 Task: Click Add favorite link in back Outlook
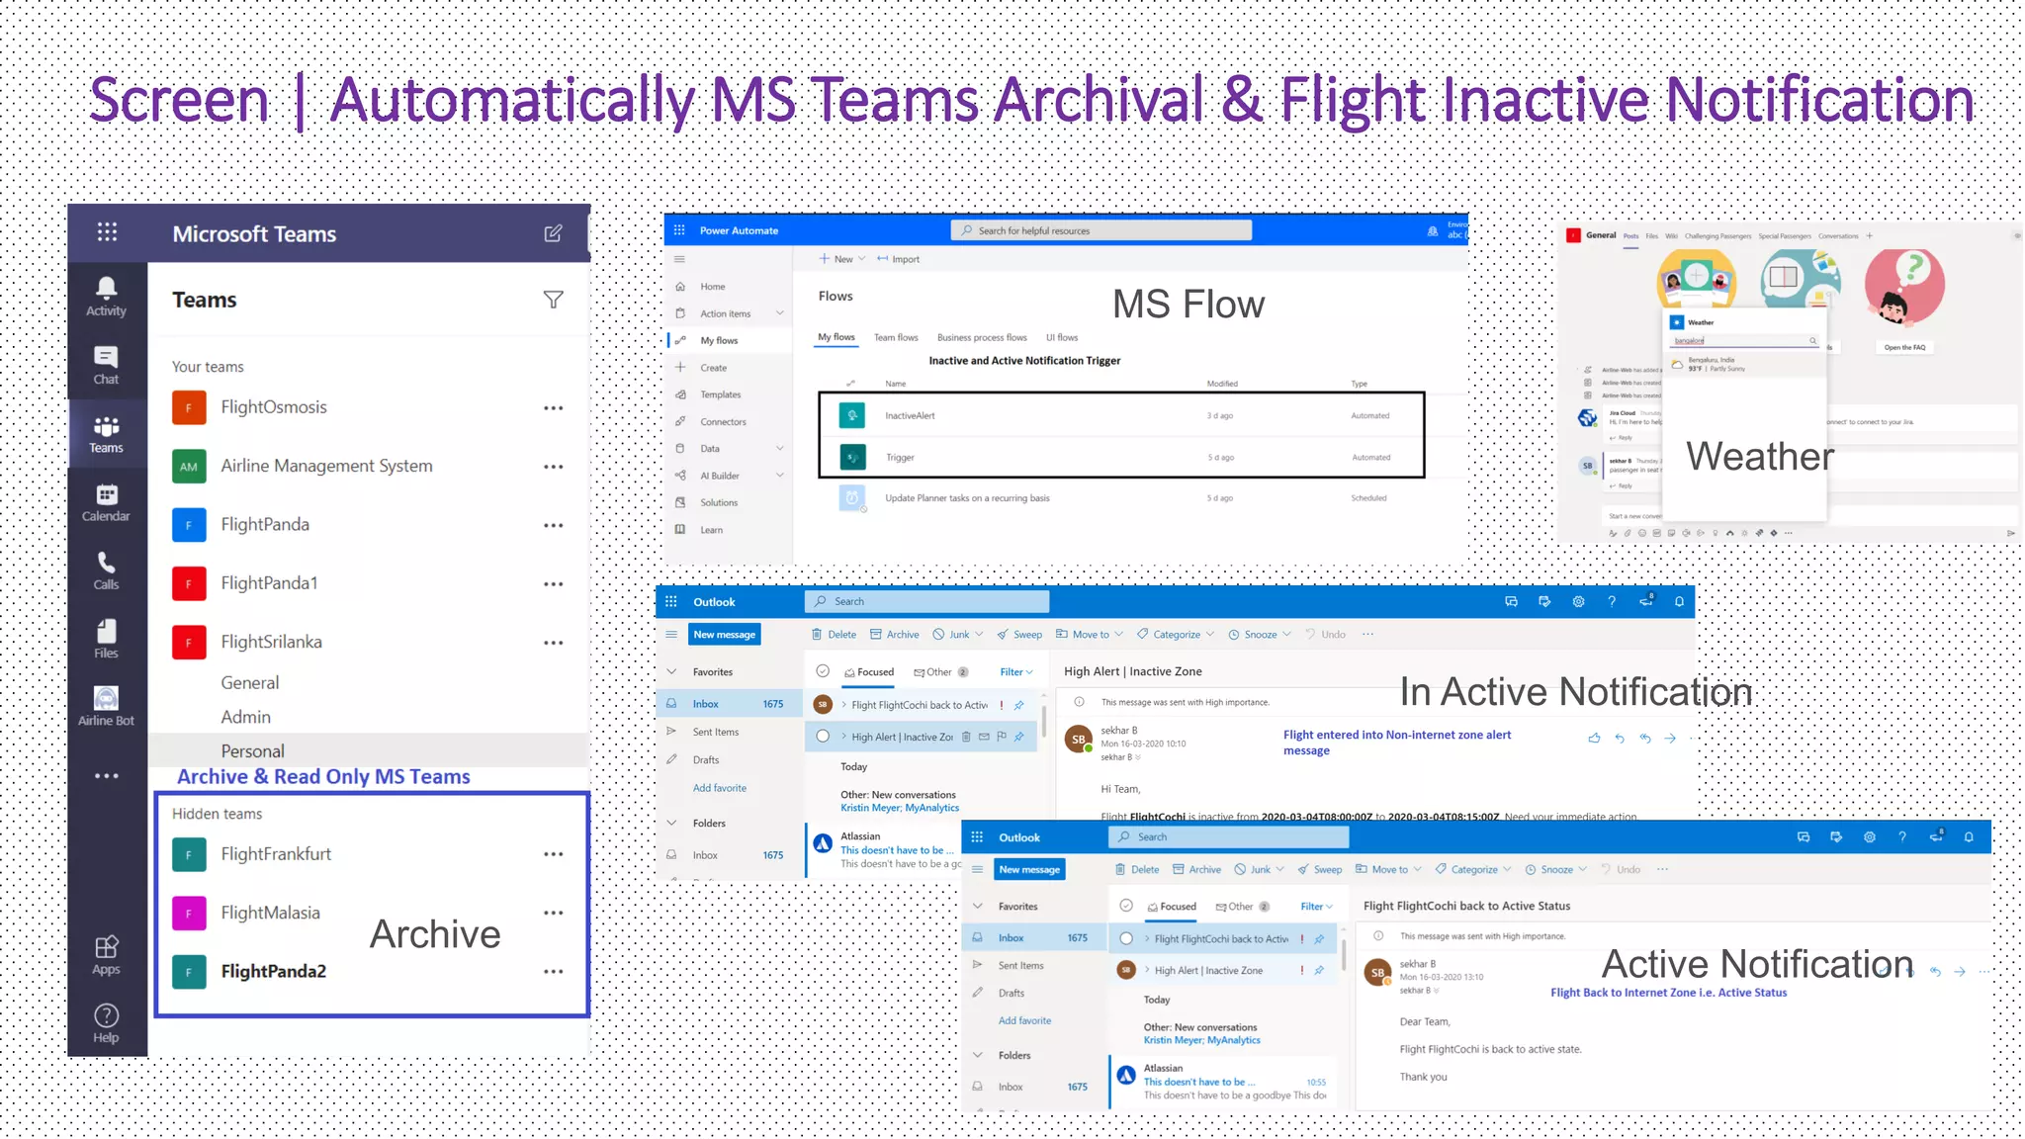click(720, 788)
